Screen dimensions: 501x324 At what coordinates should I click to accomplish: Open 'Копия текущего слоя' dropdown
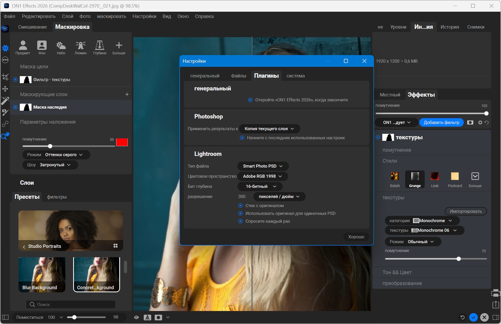269,129
